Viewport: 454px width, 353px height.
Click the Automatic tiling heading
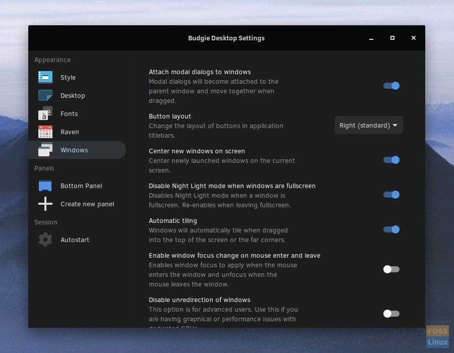coord(173,221)
